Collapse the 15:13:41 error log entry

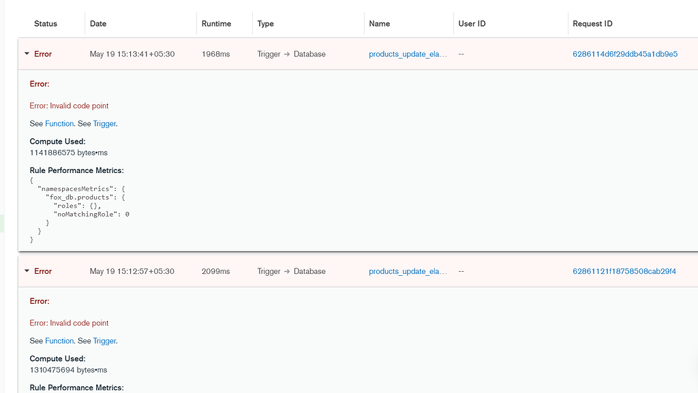27,54
